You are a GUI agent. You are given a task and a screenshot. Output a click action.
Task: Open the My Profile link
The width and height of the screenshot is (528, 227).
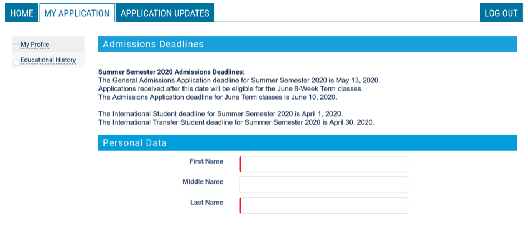(35, 45)
